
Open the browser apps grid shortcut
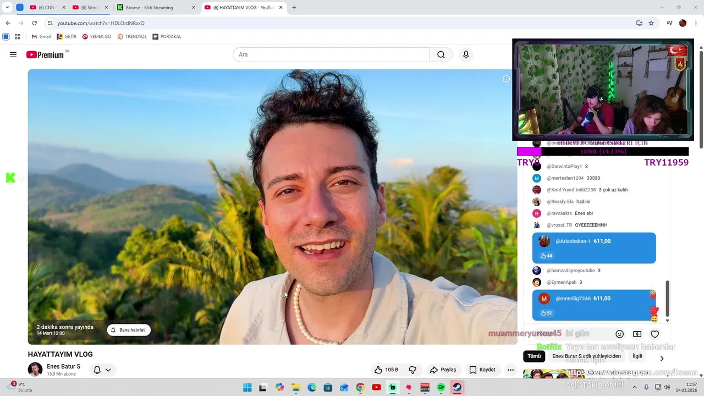click(18, 37)
